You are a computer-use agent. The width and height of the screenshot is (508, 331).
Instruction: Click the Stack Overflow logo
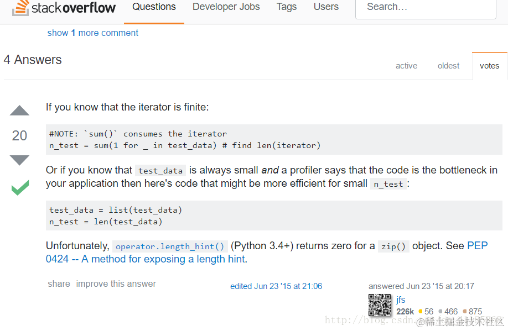[x=64, y=8]
